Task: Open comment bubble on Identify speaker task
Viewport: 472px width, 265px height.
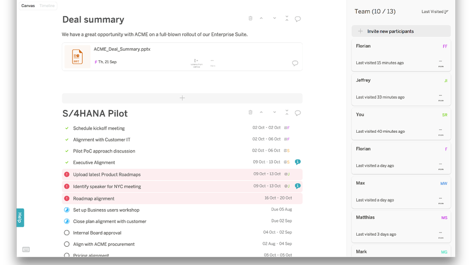Action: [298, 186]
